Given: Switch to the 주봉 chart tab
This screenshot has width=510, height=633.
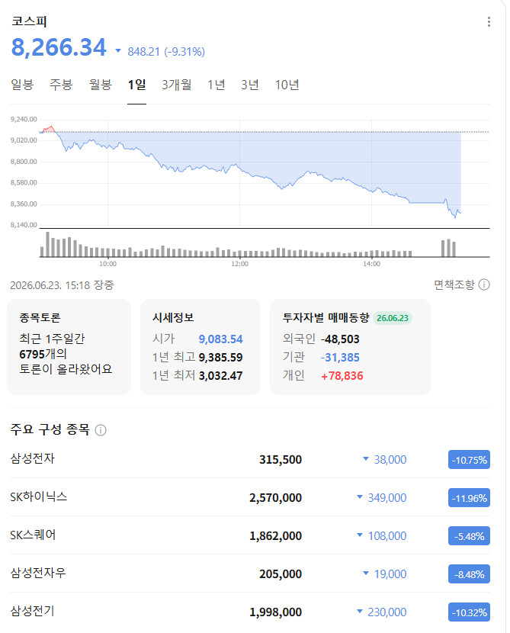Looking at the screenshot, I should tap(61, 85).
